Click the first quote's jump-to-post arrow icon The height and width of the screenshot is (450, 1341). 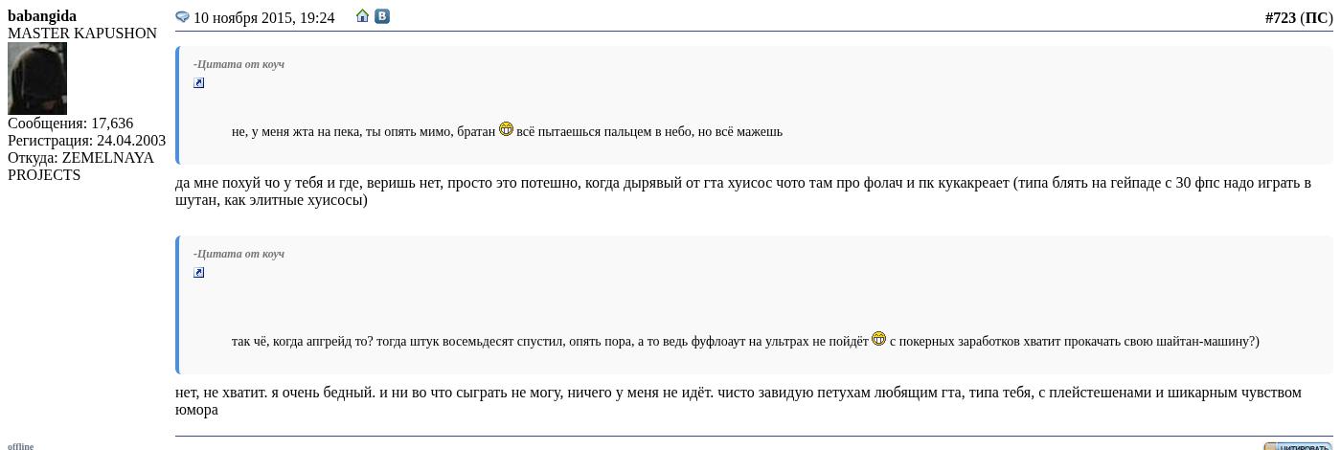point(198,83)
